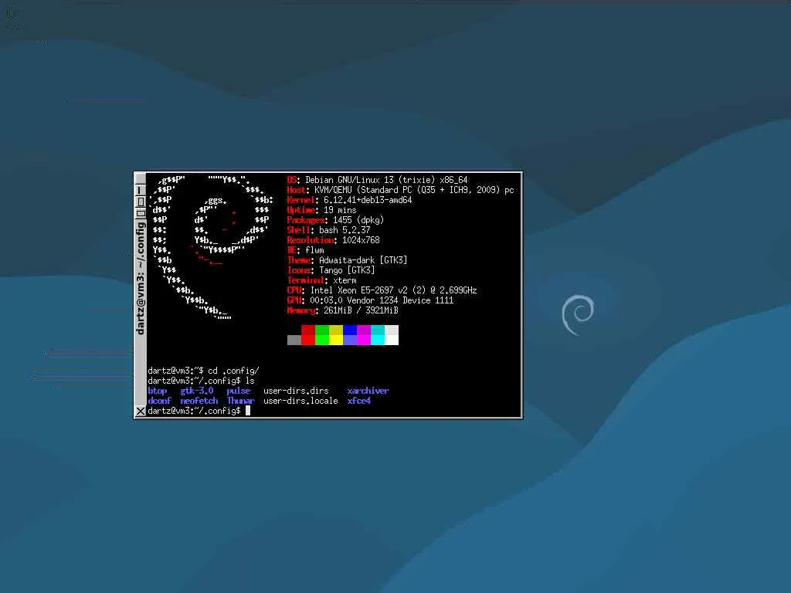The width and height of the screenshot is (791, 593).
Task: Click the 'Thunar' directory name
Action: pyautogui.click(x=241, y=401)
